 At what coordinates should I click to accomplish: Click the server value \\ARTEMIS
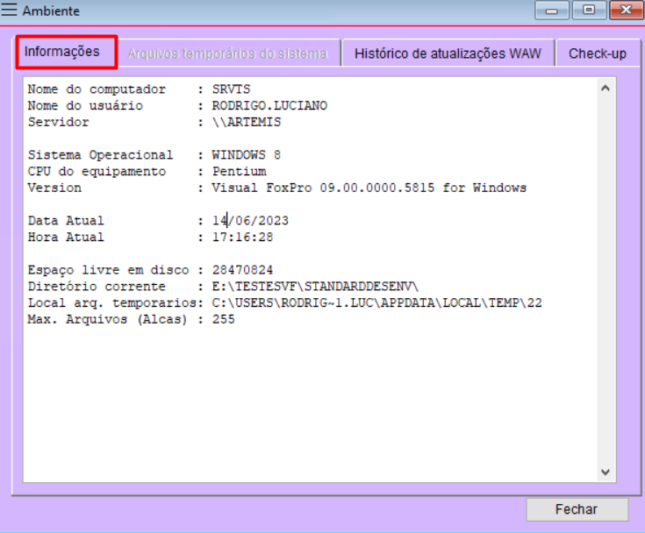pos(247,123)
